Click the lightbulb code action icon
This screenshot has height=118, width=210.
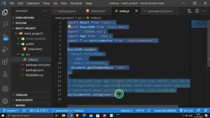coord(69,26)
